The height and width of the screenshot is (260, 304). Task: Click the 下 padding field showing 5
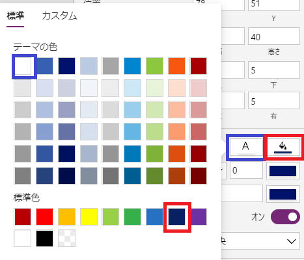point(274,70)
